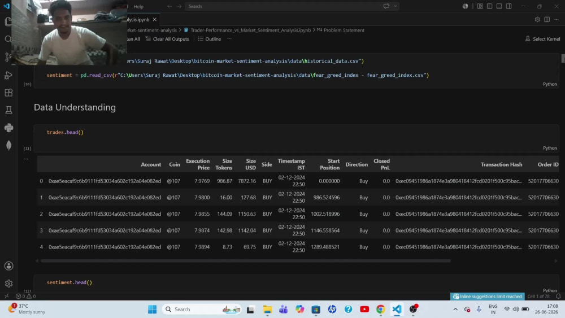Click Python language label of first cell
The height and width of the screenshot is (318, 565).
point(550,84)
